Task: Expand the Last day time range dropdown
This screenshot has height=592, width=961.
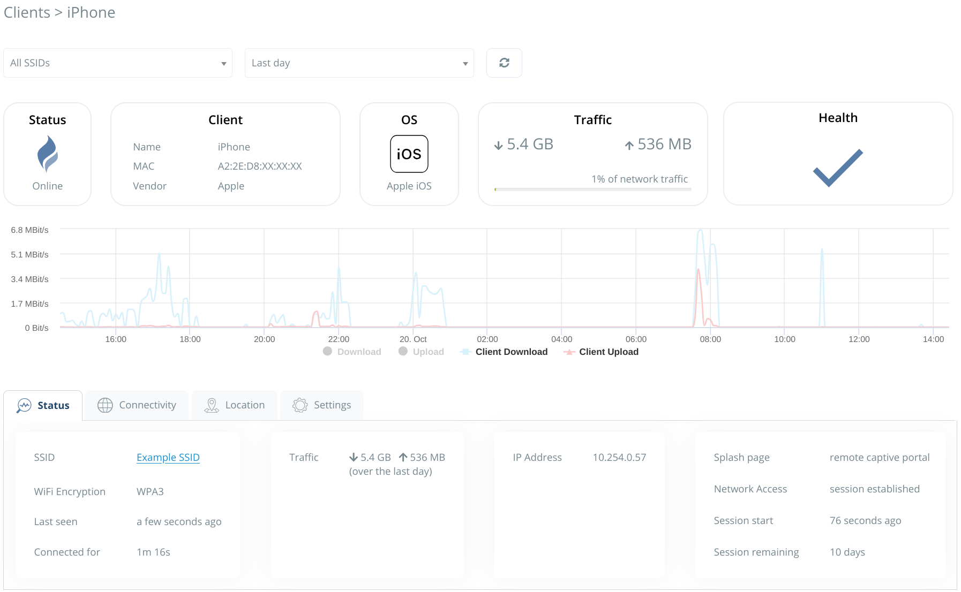Action: coord(359,63)
